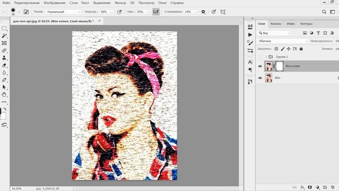Open the brush preset picker arrow
The width and height of the screenshot is (339, 191).
(x=19, y=12)
